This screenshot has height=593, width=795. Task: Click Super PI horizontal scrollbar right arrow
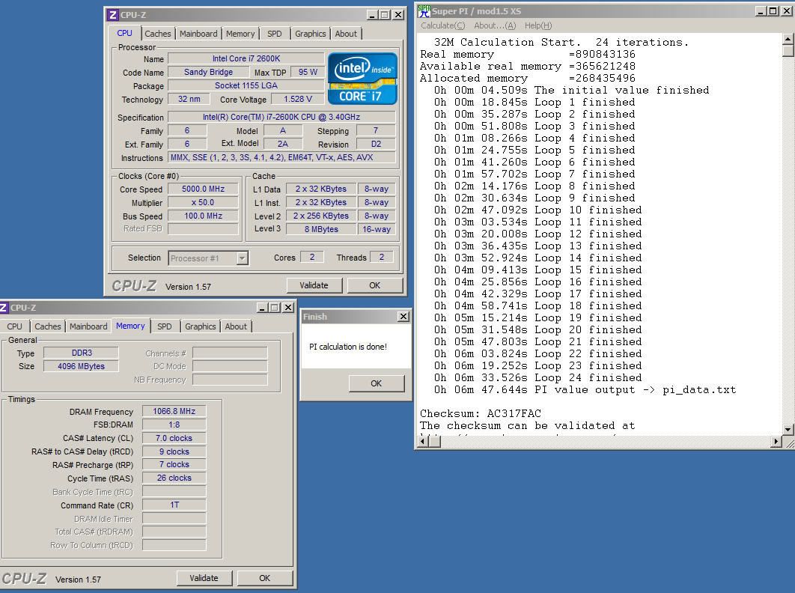pyautogui.click(x=776, y=442)
